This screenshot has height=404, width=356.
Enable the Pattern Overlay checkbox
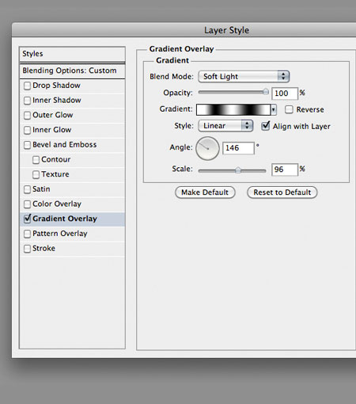27,234
